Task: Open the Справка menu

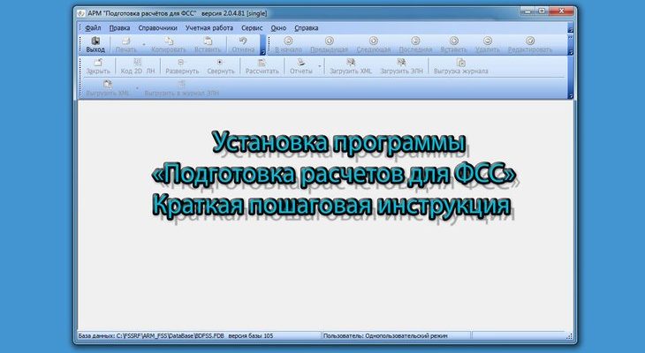Action: tap(307, 28)
